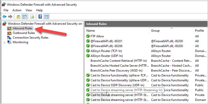Toggle the Show/Hide Action Pane icon
Viewport: 208px width, 104px height.
click(47, 17)
